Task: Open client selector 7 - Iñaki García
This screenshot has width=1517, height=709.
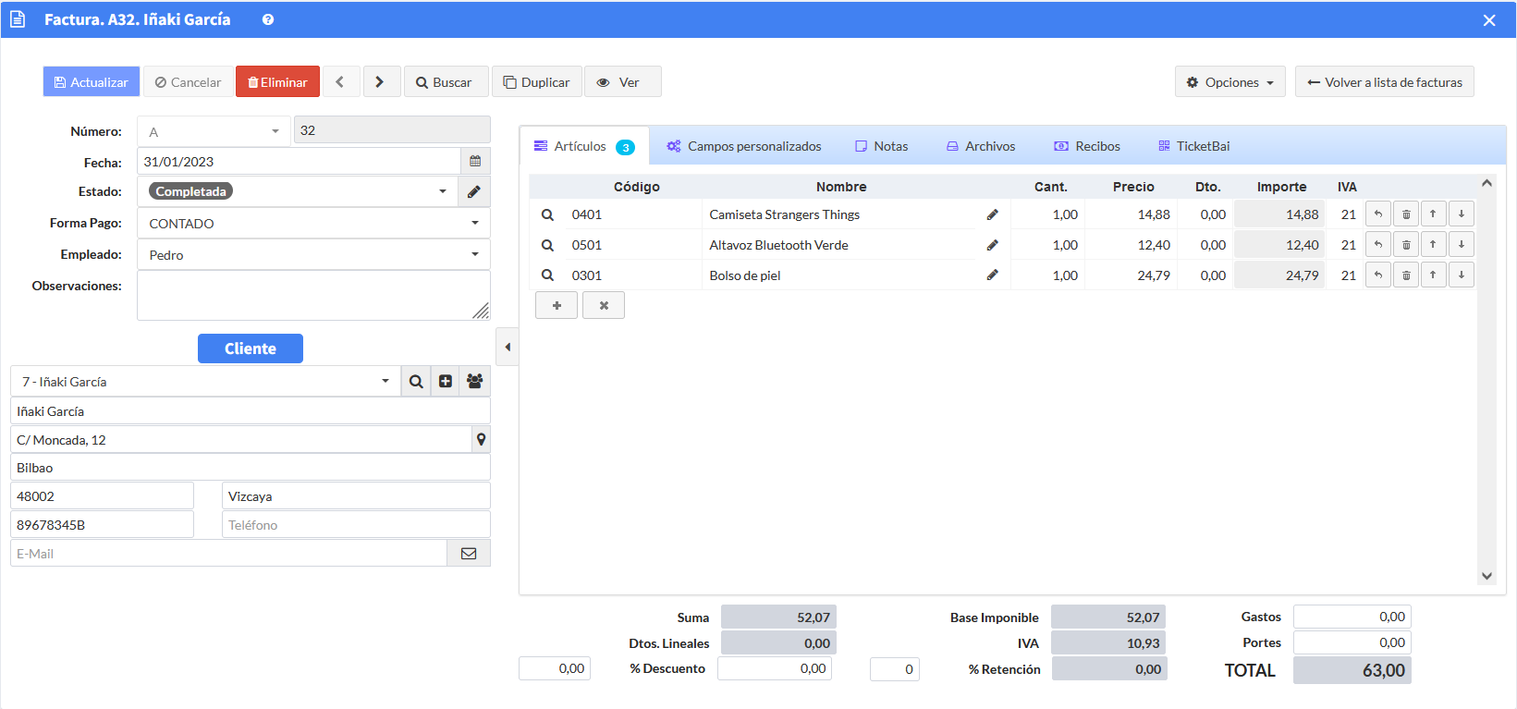Action: coord(205,382)
